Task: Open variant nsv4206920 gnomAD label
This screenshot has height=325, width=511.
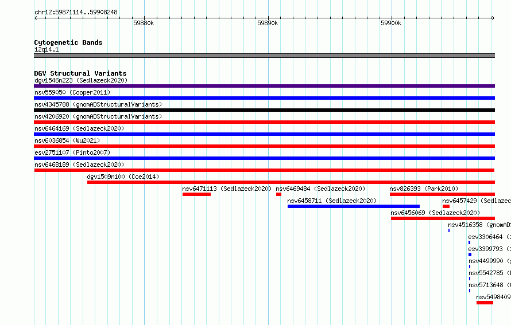Action: click(98, 116)
